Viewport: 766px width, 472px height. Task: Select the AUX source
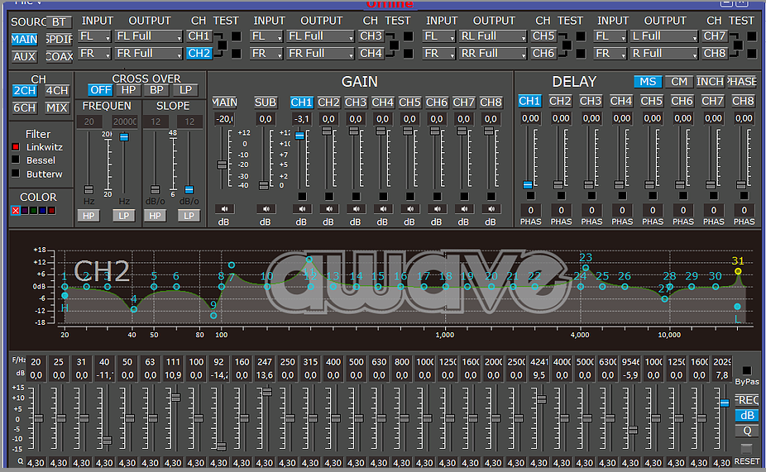coord(25,56)
